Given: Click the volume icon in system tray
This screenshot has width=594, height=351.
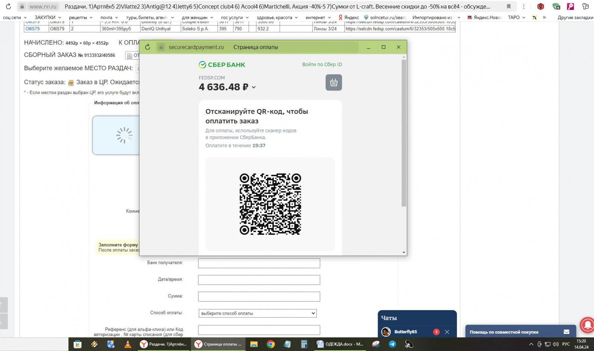Looking at the screenshot, I should 556,344.
